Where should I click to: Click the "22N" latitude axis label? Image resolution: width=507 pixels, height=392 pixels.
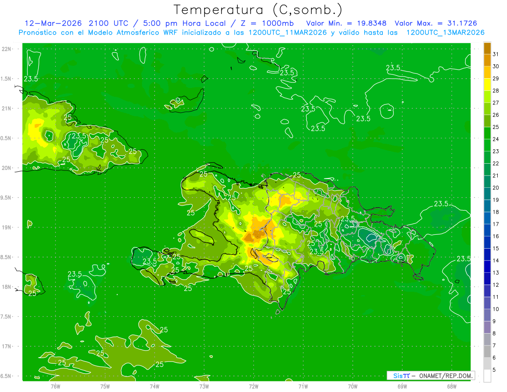(6, 49)
